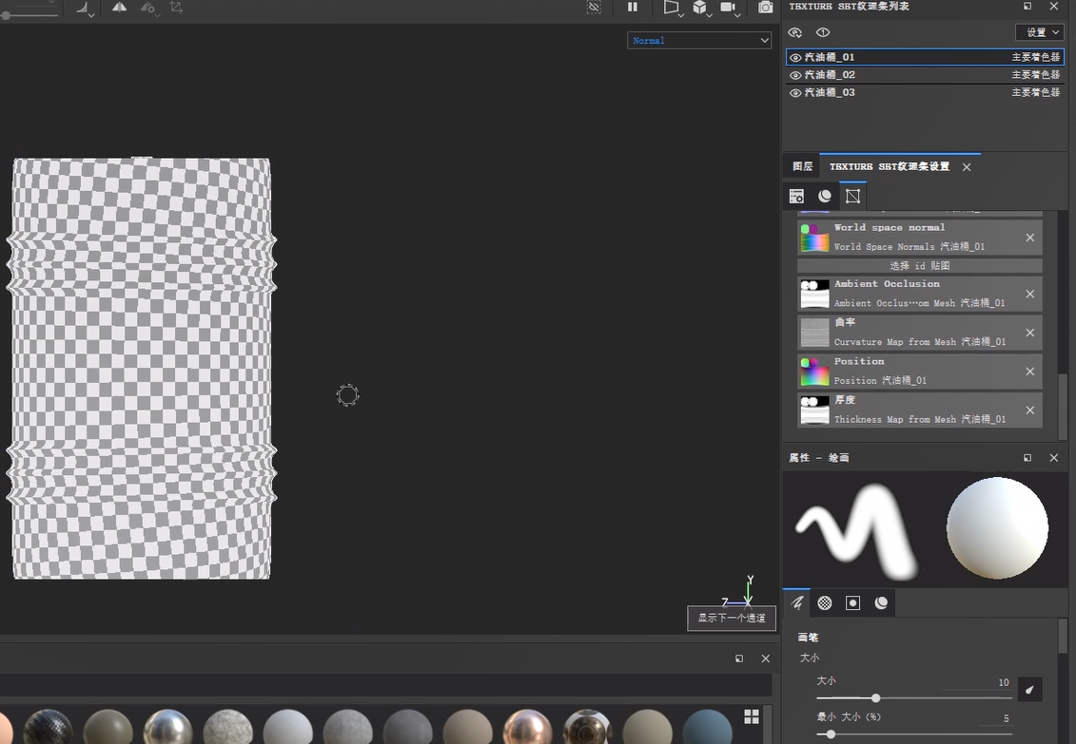Screen dimensions: 1076x744
Task: Open the brush alpha properties tab
Action: click(x=825, y=603)
